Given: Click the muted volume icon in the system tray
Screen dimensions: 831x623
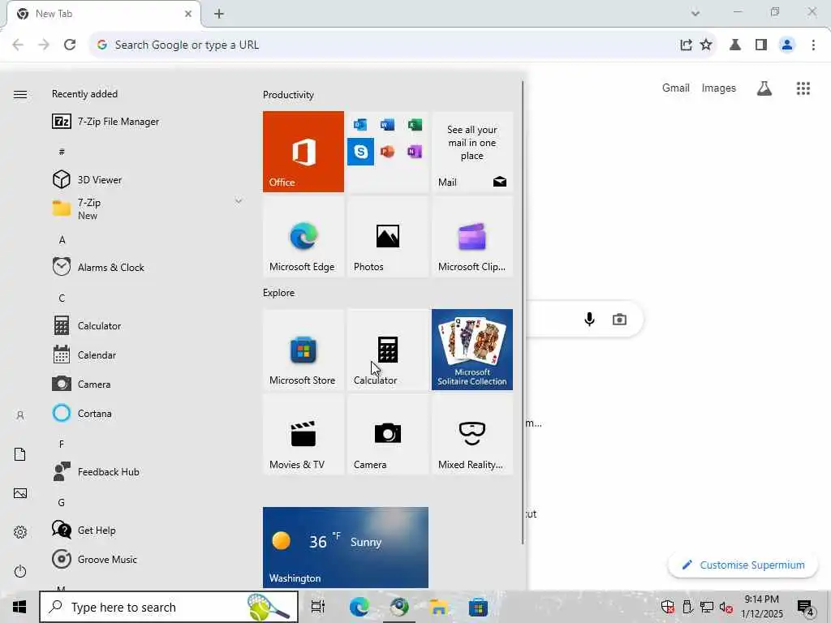Looking at the screenshot, I should tap(726, 607).
